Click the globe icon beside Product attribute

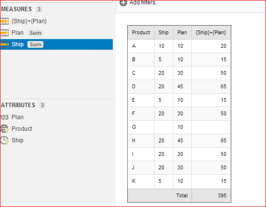(4, 129)
